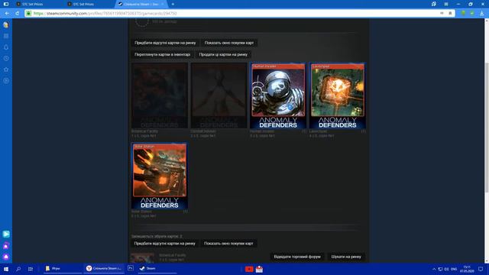Open the sidebar panel icon left of tabs
The height and width of the screenshot is (275, 489).
click(x=6, y=4)
